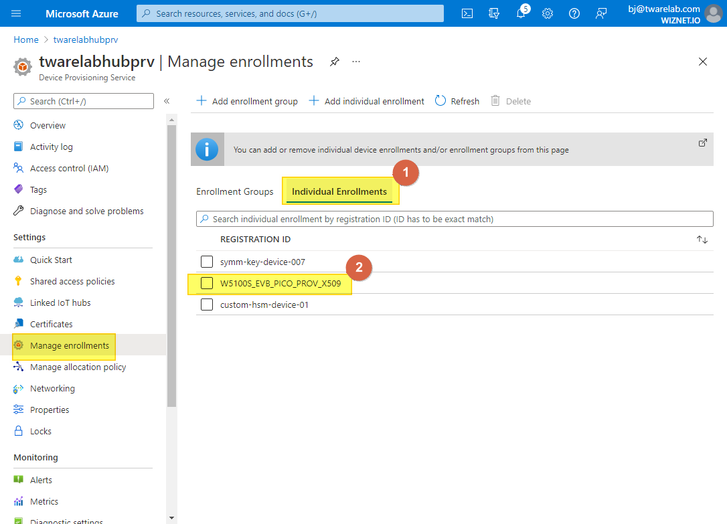This screenshot has width=727, height=524.
Task: Open the custom-hsm-device-01 enrollment entry
Action: click(x=264, y=305)
